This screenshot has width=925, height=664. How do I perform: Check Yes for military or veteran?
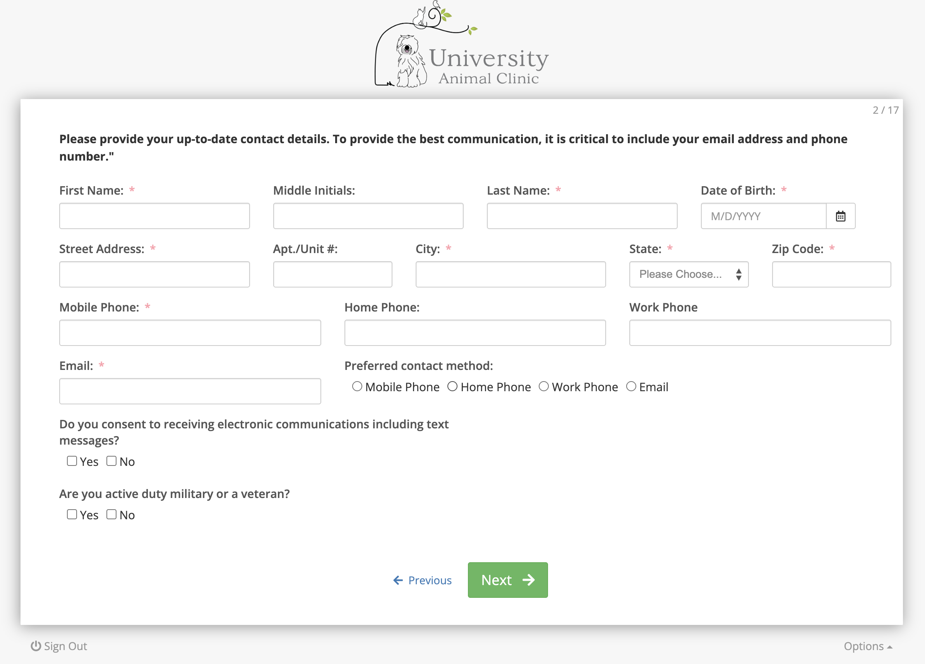point(72,514)
